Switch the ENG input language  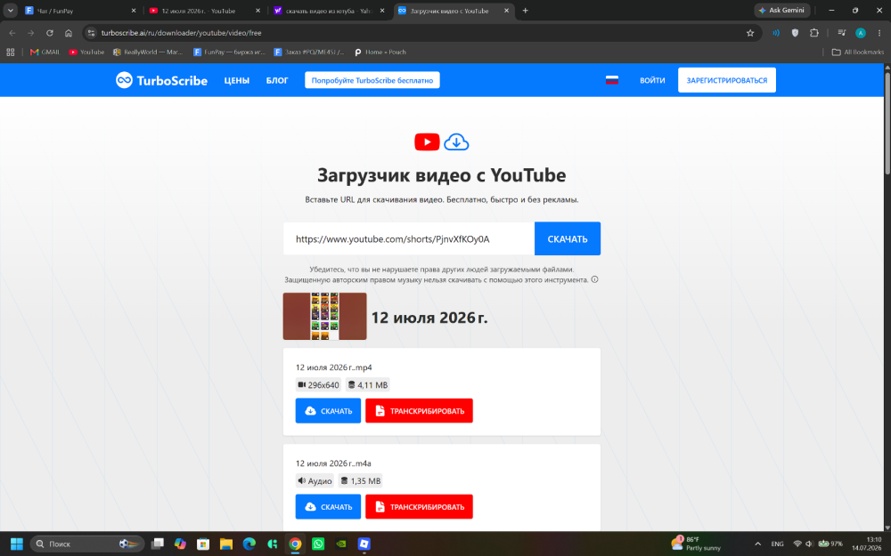coord(777,544)
